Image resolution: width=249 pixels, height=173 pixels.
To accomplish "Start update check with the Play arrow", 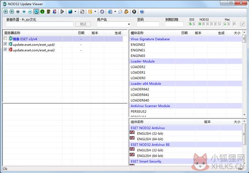I will 62,12.
